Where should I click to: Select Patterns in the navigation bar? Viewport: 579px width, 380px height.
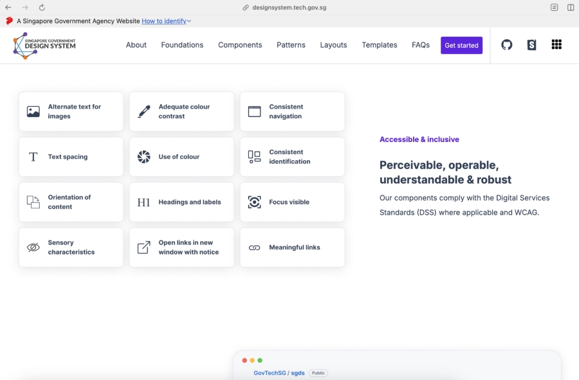pyautogui.click(x=291, y=45)
